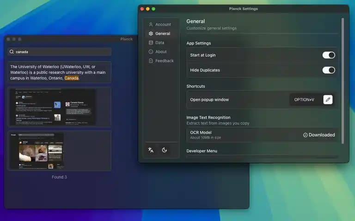This screenshot has width=355, height=221.
Task: Select the University of Waterloo text result
Action: click(x=60, y=72)
